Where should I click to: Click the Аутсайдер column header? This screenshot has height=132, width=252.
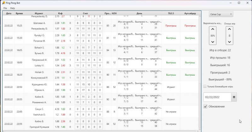pos(190,14)
